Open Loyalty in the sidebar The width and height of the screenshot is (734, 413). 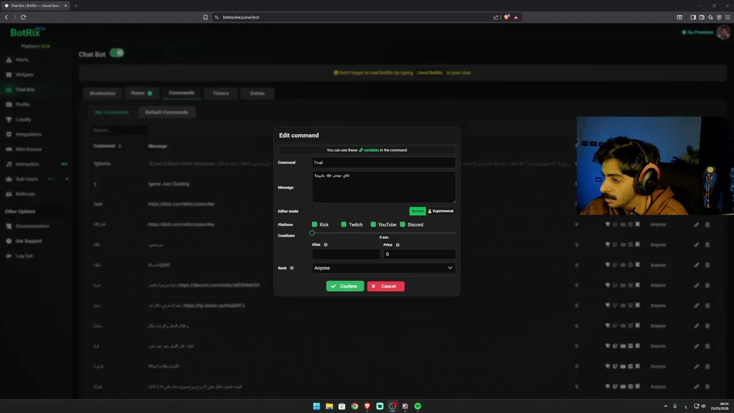click(24, 119)
